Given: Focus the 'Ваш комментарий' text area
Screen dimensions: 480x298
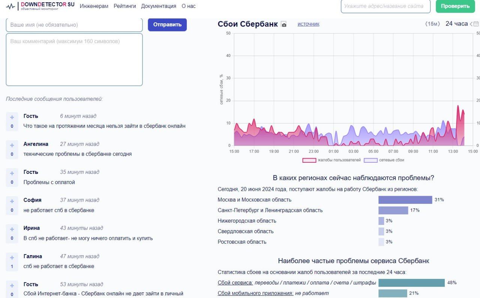Looking at the screenshot, I should tap(74, 60).
